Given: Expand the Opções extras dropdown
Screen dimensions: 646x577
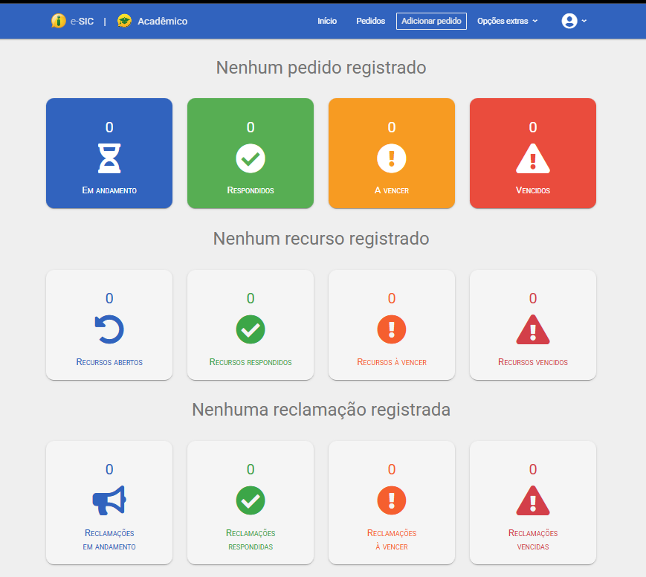Looking at the screenshot, I should tap(507, 21).
